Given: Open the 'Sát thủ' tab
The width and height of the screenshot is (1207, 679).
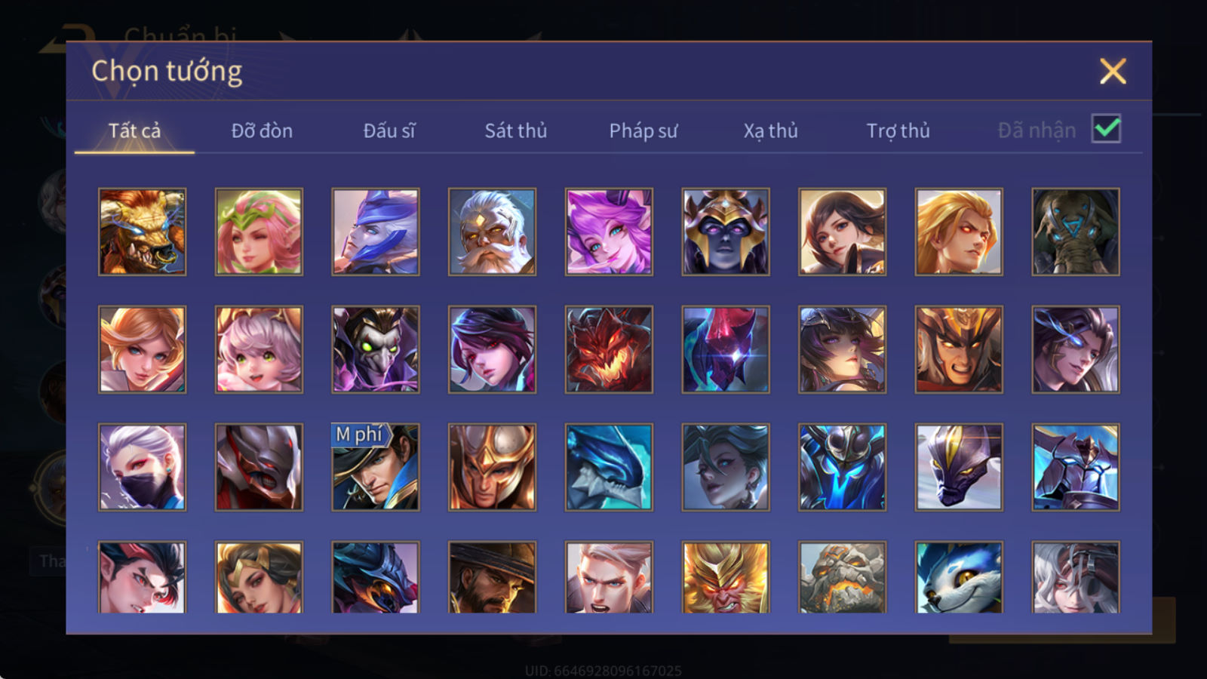Looking at the screenshot, I should click(516, 131).
